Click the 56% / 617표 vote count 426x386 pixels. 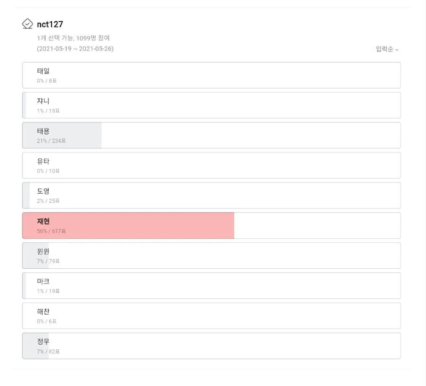click(x=52, y=231)
